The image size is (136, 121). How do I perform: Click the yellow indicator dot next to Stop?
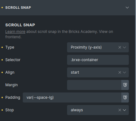[2, 110]
